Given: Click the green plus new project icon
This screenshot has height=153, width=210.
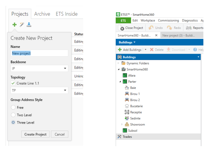Looking at the screenshot, I should pyautogui.click(x=14, y=24).
